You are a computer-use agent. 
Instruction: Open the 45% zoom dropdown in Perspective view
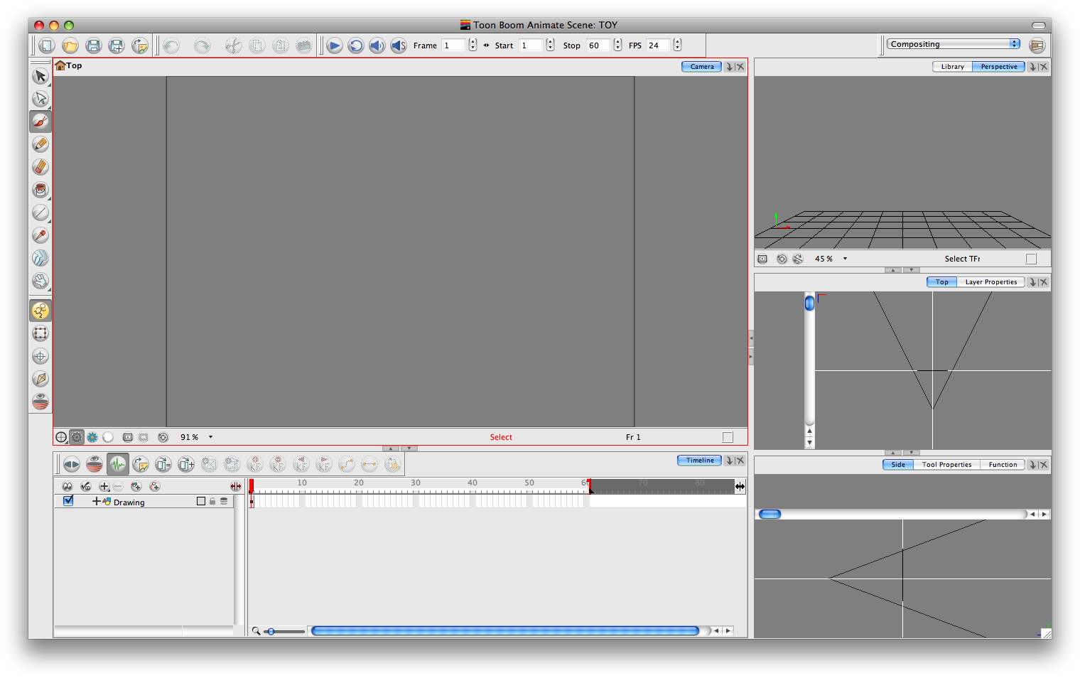(x=845, y=259)
